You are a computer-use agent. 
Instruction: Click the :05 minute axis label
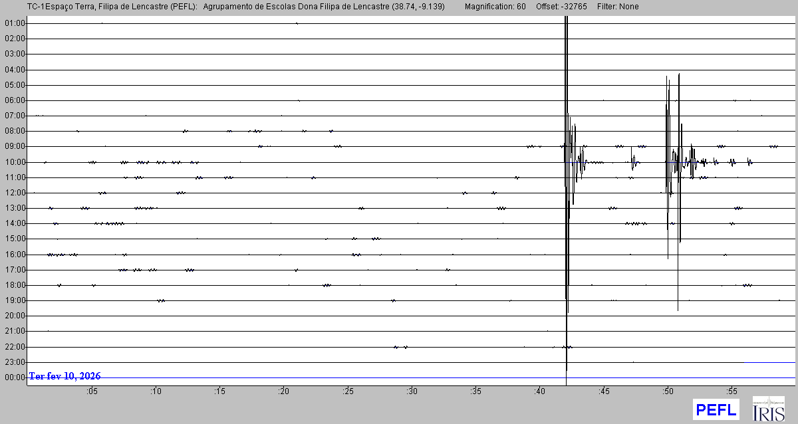pyautogui.click(x=92, y=392)
